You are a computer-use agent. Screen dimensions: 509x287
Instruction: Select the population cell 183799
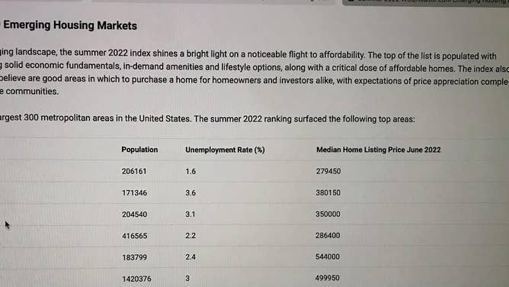(134, 257)
